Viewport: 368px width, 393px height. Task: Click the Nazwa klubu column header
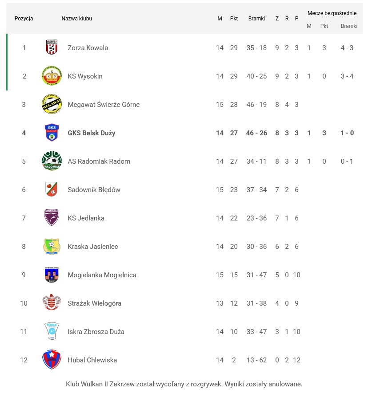coord(77,19)
